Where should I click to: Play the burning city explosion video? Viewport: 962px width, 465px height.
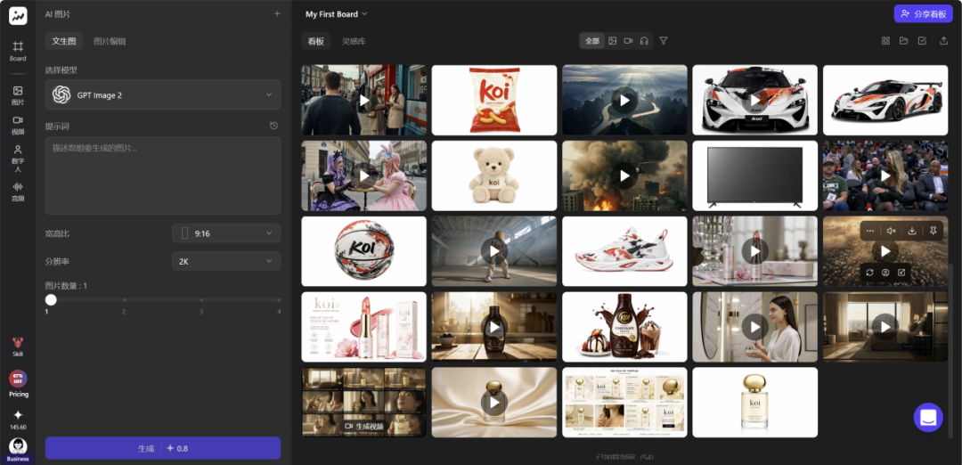coord(624,175)
